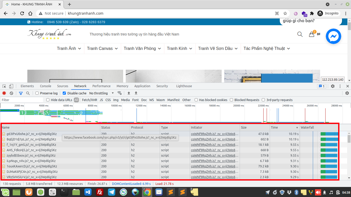The image size is (351, 197).
Task: Open DevTools settings gear beside issues badge
Action: (333, 86)
